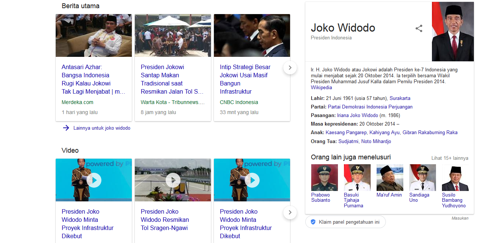This screenshot has height=243, width=501.
Task: Click CNBC Indonesia source text
Action: coord(239,102)
